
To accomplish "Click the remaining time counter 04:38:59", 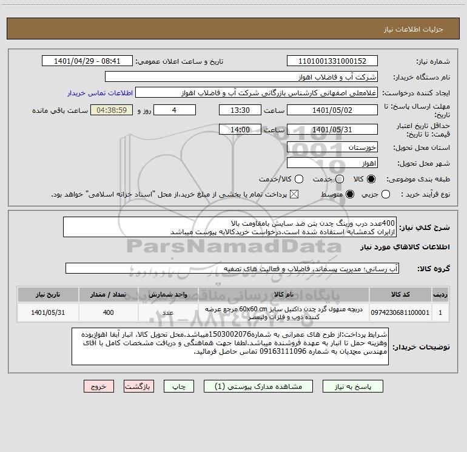I will pyautogui.click(x=112, y=110).
